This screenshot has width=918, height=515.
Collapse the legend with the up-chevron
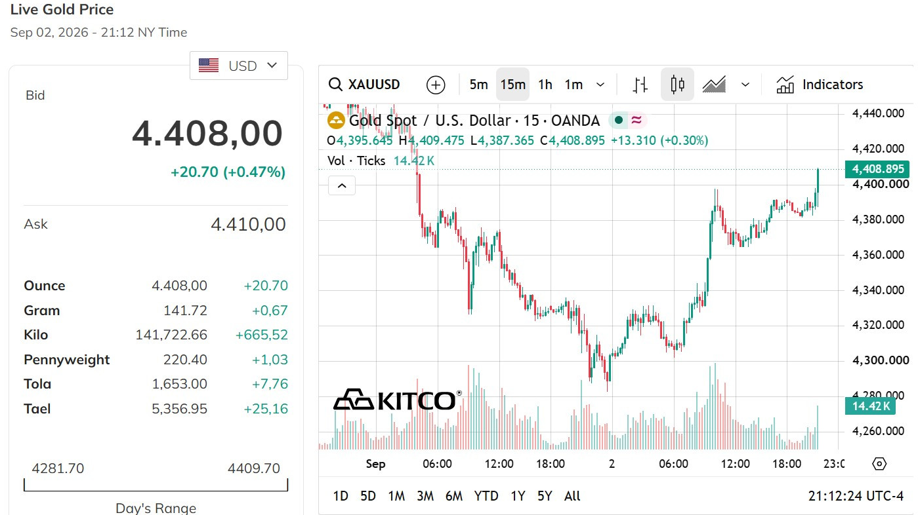tap(341, 186)
